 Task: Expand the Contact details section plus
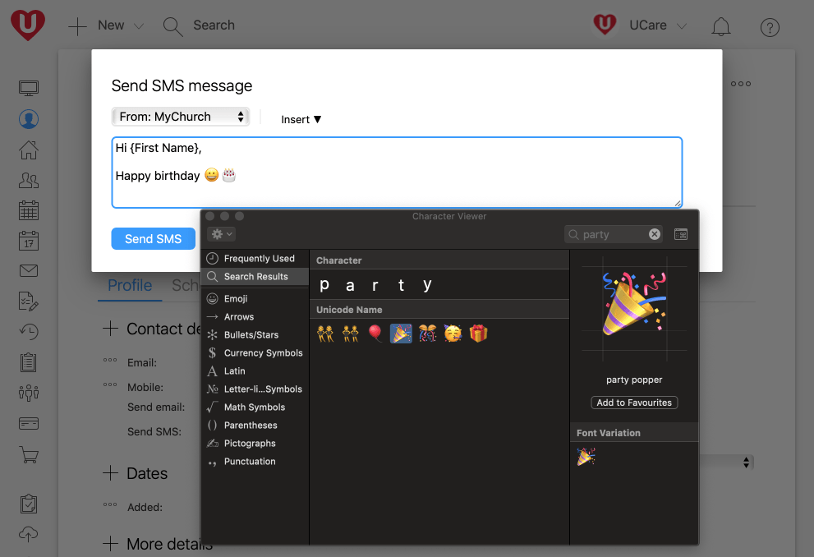tap(110, 329)
